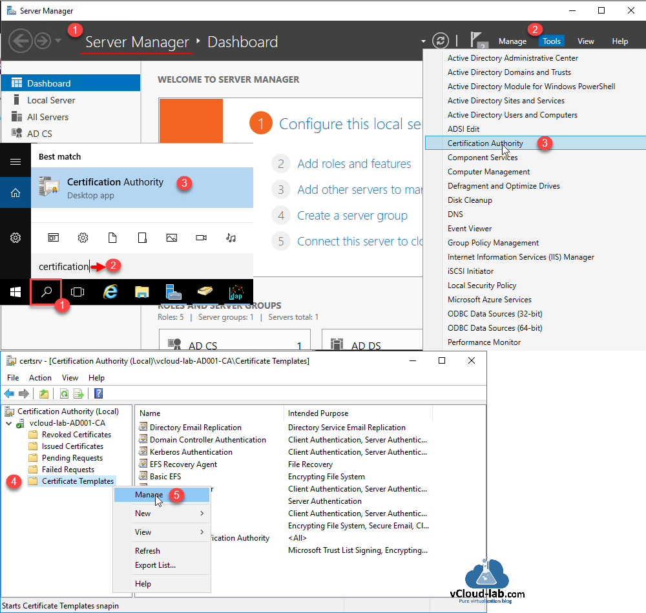The height and width of the screenshot is (613, 646).
Task: Click Add roles and features link
Action: click(354, 163)
